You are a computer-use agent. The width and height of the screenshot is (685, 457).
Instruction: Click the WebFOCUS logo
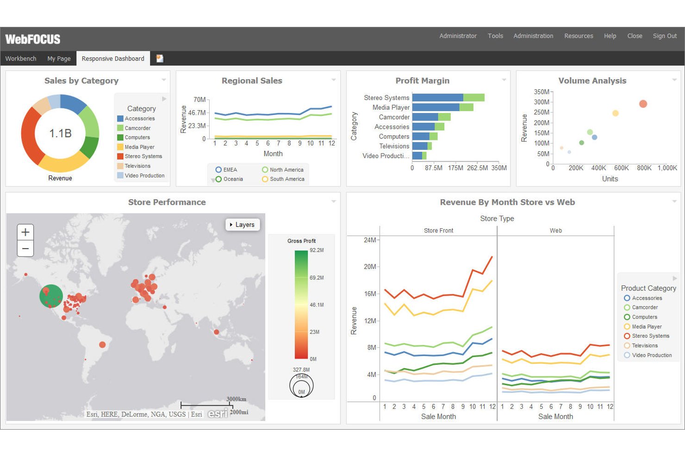click(x=33, y=39)
